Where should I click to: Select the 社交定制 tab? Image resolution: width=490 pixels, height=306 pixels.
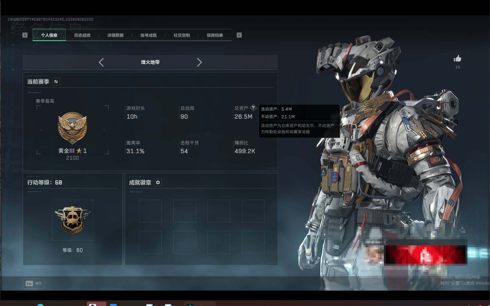click(x=181, y=35)
